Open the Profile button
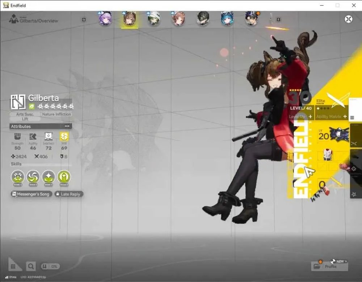Screen dimensions: 362x282 click(x=329, y=266)
